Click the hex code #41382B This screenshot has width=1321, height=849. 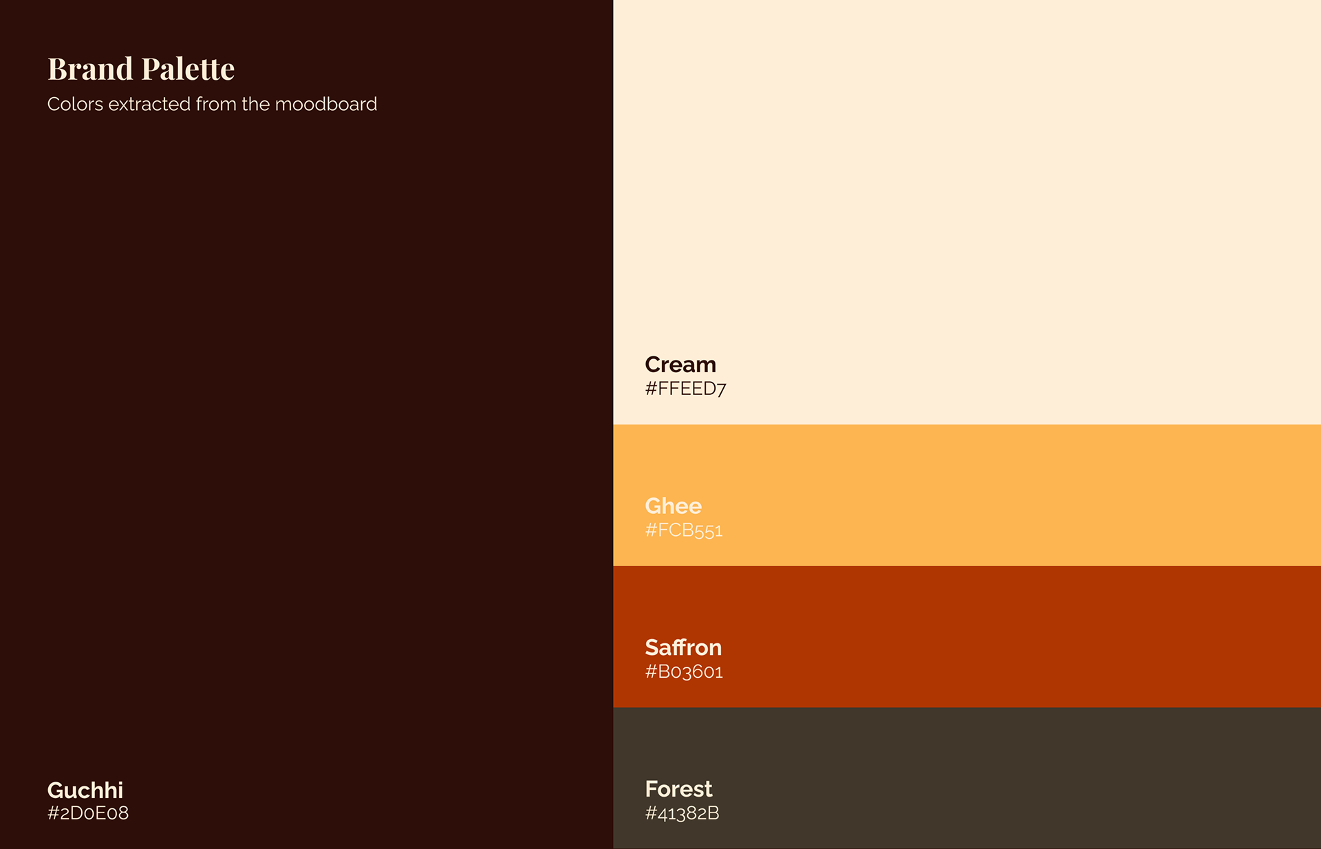coord(682,813)
